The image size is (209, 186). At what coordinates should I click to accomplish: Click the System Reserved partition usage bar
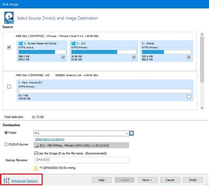coord(42,52)
